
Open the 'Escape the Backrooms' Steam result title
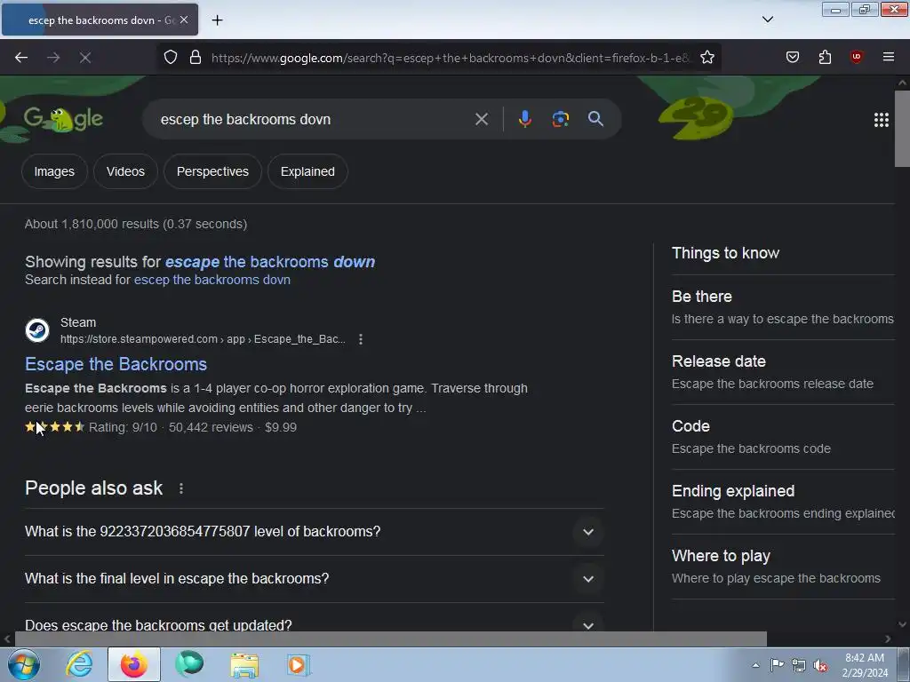pyautogui.click(x=116, y=364)
